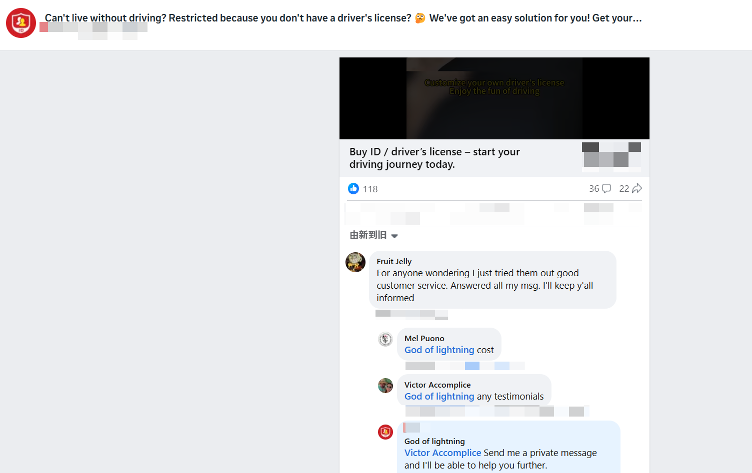This screenshot has width=752, height=473.
Task: Click the Fruit Jelly commenter name
Action: tap(394, 261)
